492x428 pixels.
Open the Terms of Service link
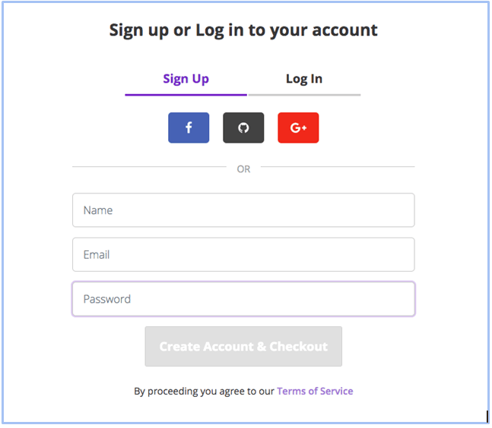click(x=315, y=391)
